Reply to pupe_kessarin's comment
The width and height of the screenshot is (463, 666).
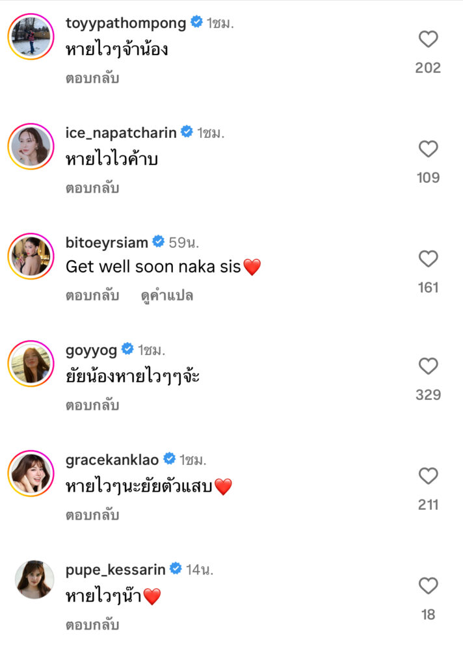click(x=92, y=625)
